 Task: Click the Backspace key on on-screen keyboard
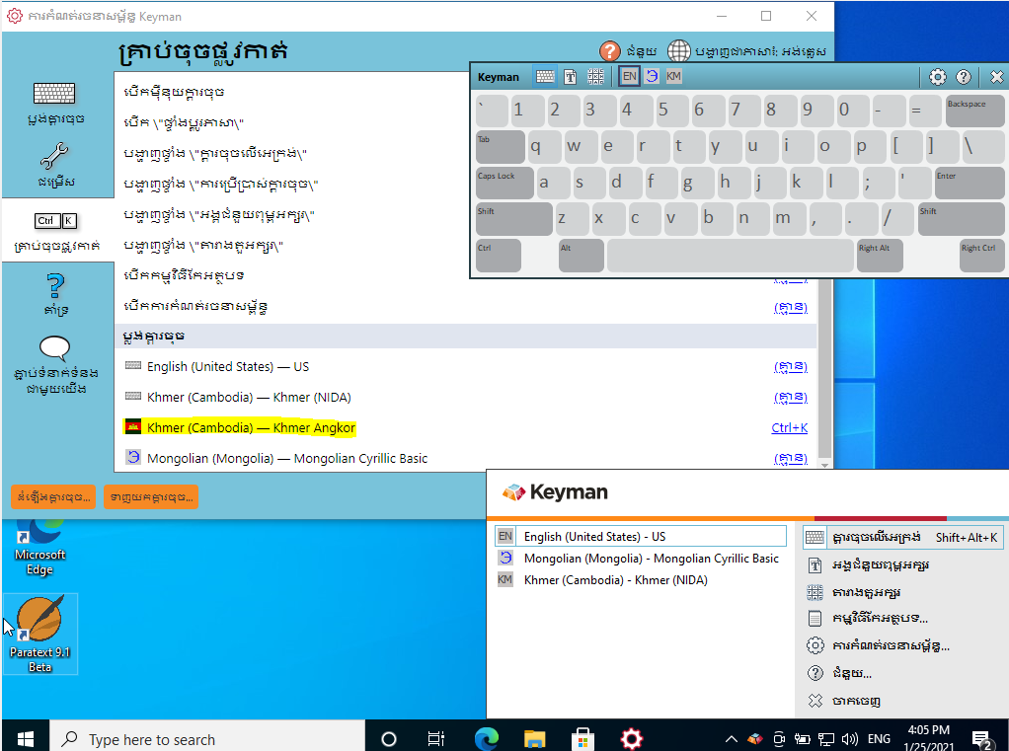[974, 112]
